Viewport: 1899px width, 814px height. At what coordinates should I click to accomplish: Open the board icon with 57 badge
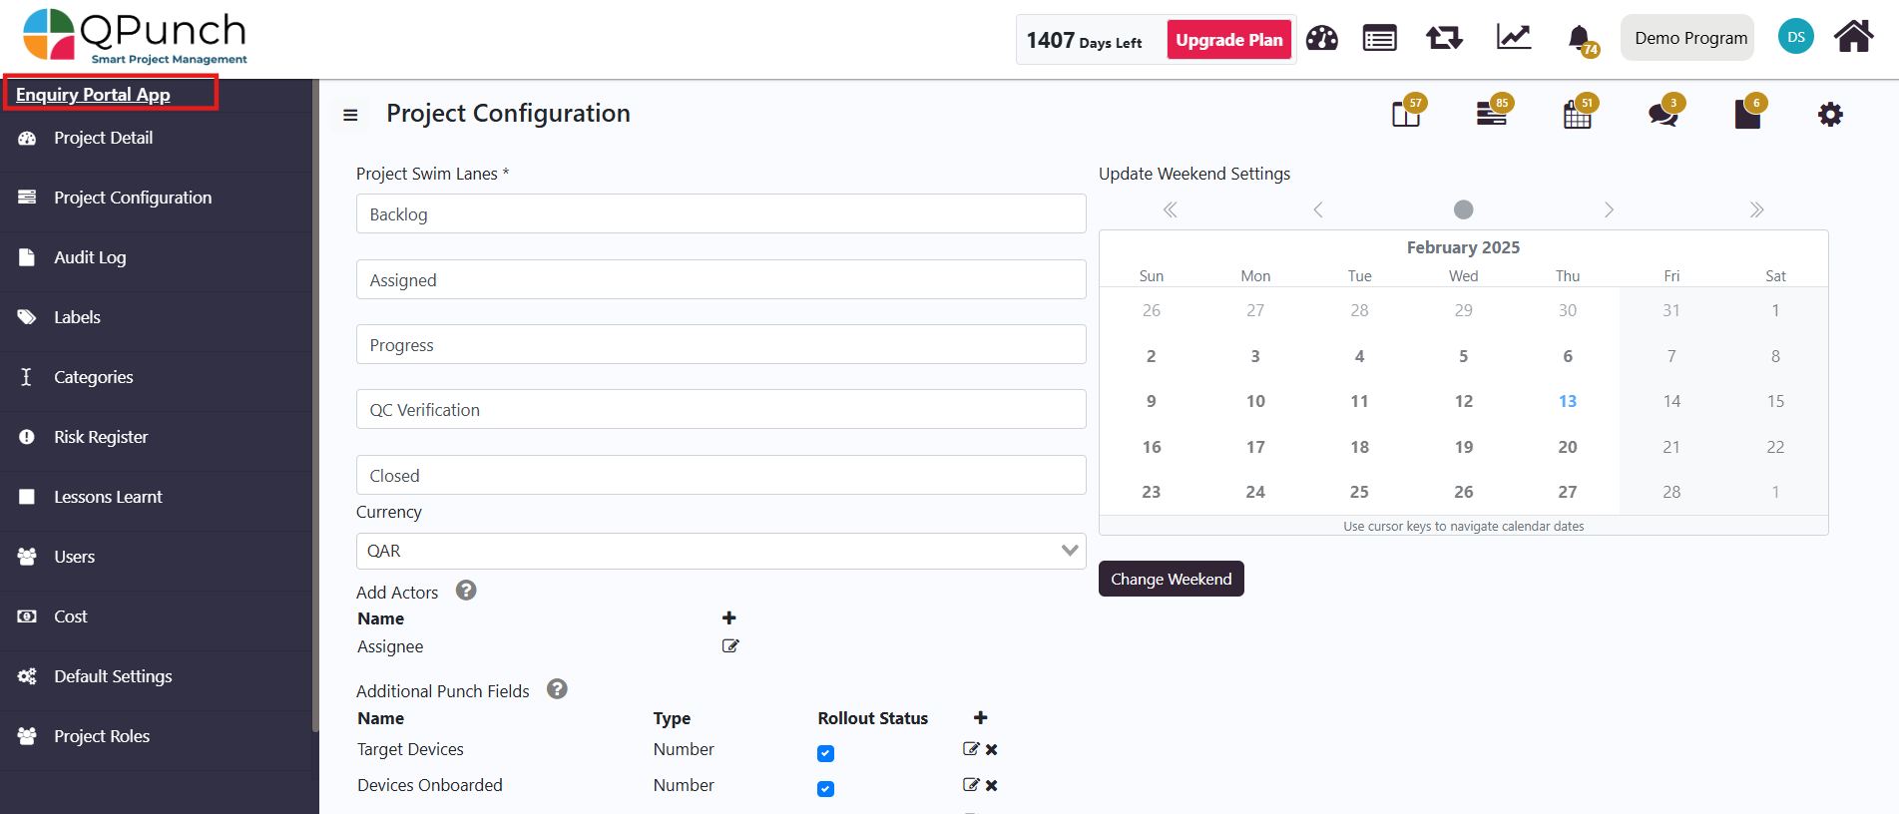coord(1407,112)
